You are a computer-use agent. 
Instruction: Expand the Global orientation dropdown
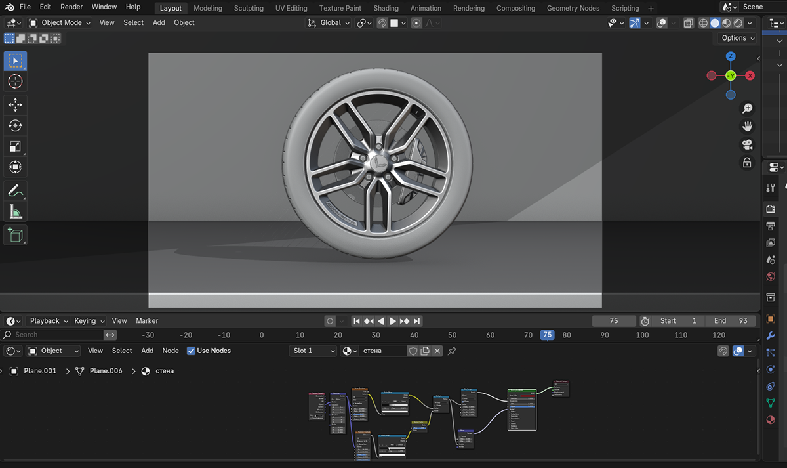coord(329,23)
